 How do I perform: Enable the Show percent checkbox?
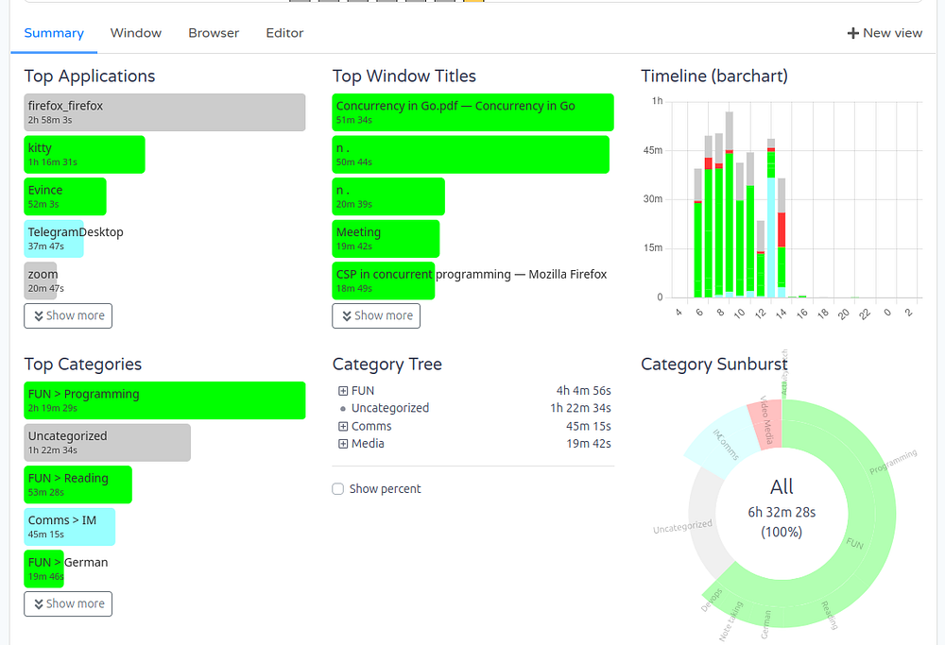[338, 489]
